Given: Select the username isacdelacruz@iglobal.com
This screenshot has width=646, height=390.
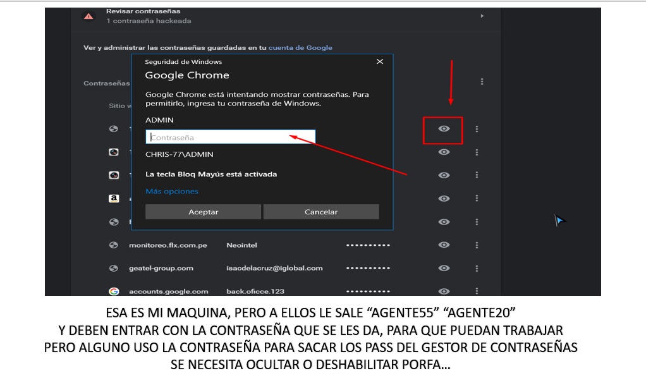Looking at the screenshot, I should tap(274, 268).
